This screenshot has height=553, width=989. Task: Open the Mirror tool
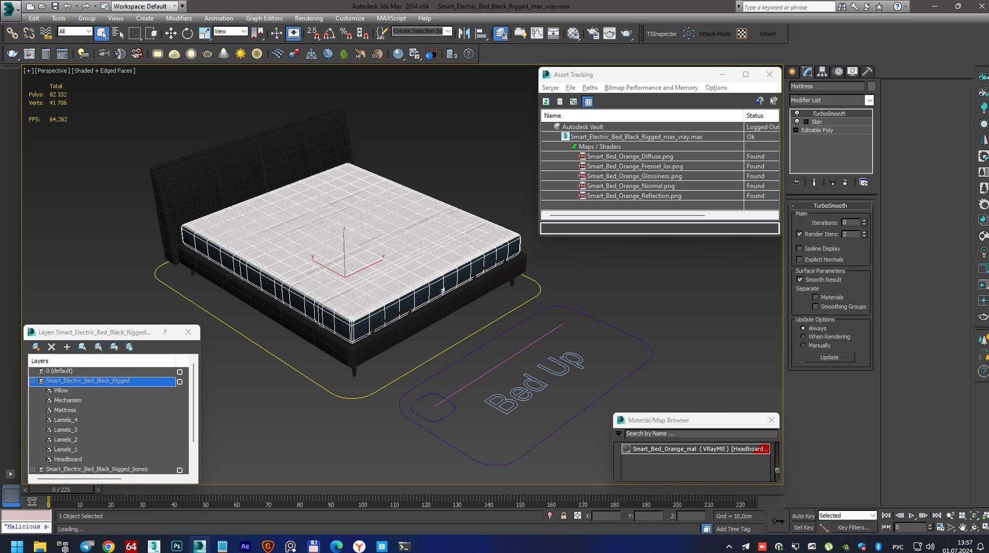(x=464, y=33)
